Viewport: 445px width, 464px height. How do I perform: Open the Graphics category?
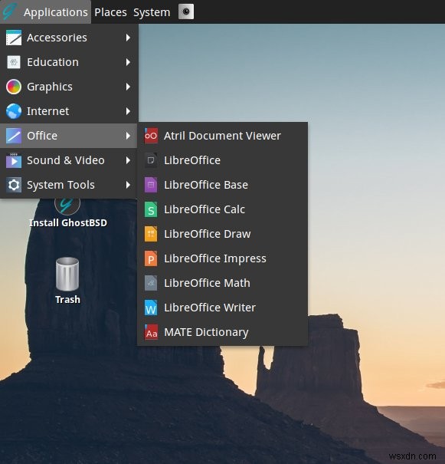pyautogui.click(x=69, y=87)
